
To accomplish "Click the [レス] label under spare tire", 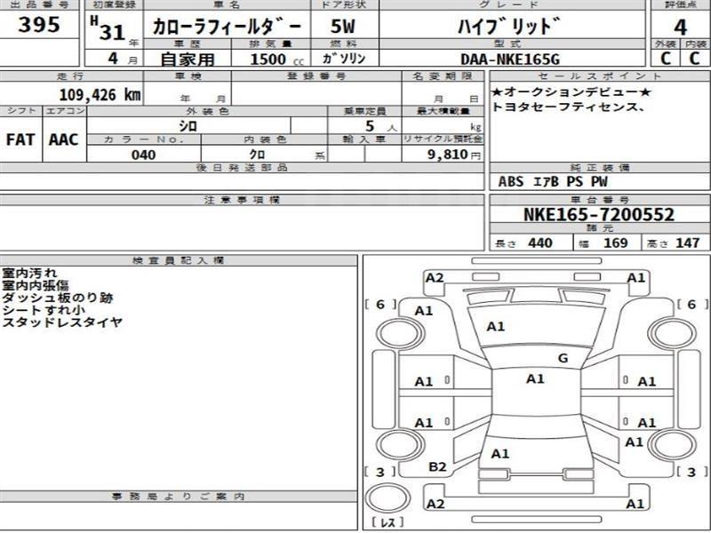I will [x=387, y=522].
